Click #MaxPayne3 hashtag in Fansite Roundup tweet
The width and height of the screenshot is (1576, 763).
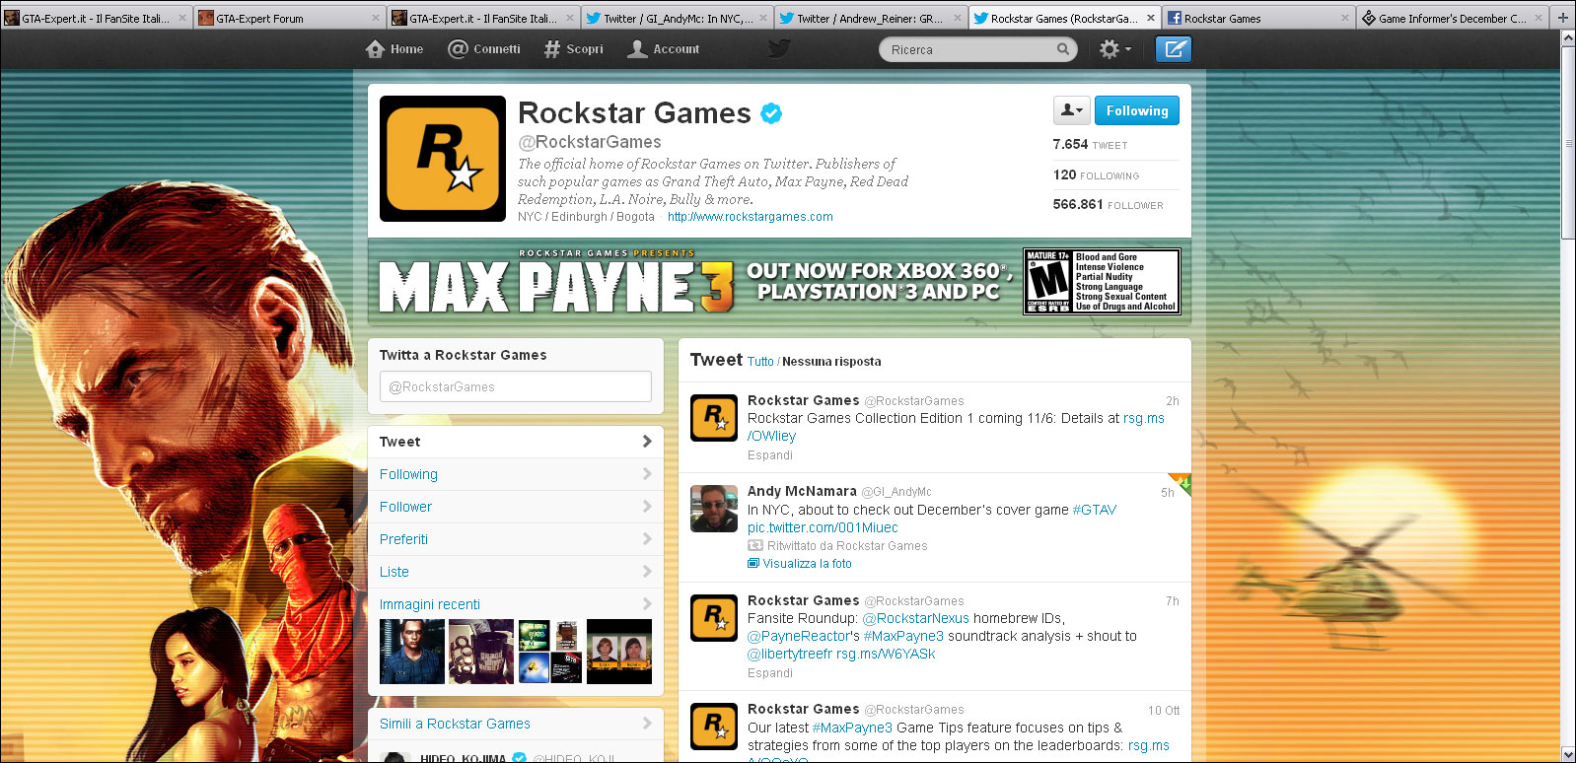click(x=903, y=636)
